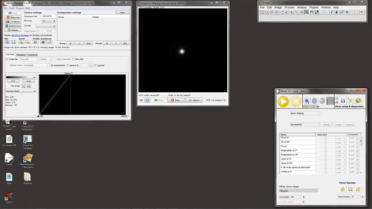The image size is (372, 209).
Task: Select the ImageJ Color picker tool
Action: [316, 12]
